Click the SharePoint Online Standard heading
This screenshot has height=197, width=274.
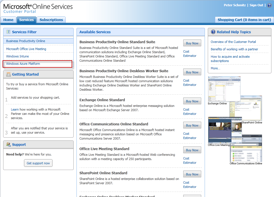[103, 173]
